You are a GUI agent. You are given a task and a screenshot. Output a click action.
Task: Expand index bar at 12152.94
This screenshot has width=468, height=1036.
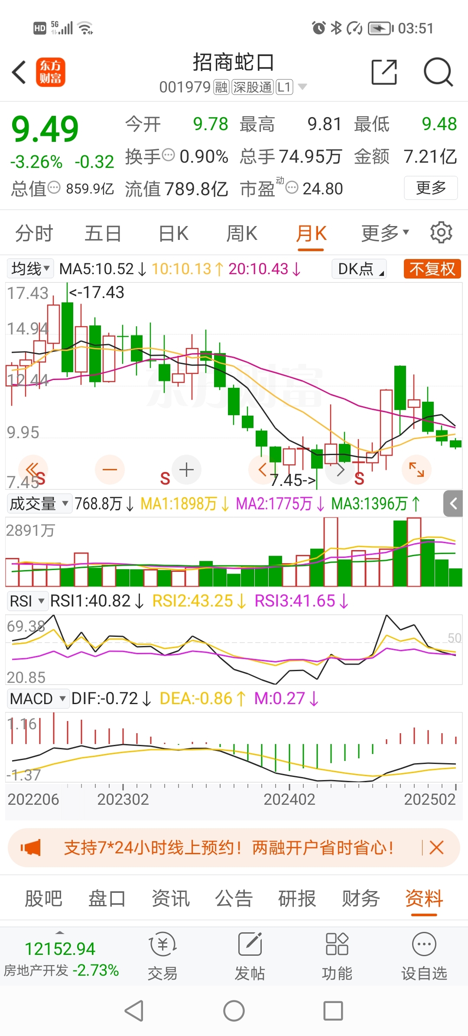click(x=60, y=932)
